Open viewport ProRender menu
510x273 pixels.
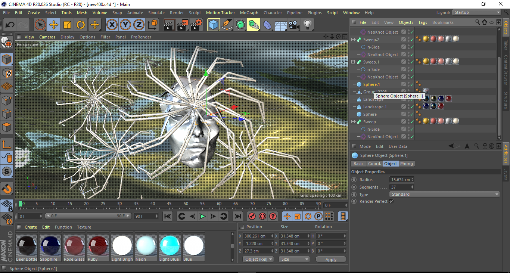141,37
